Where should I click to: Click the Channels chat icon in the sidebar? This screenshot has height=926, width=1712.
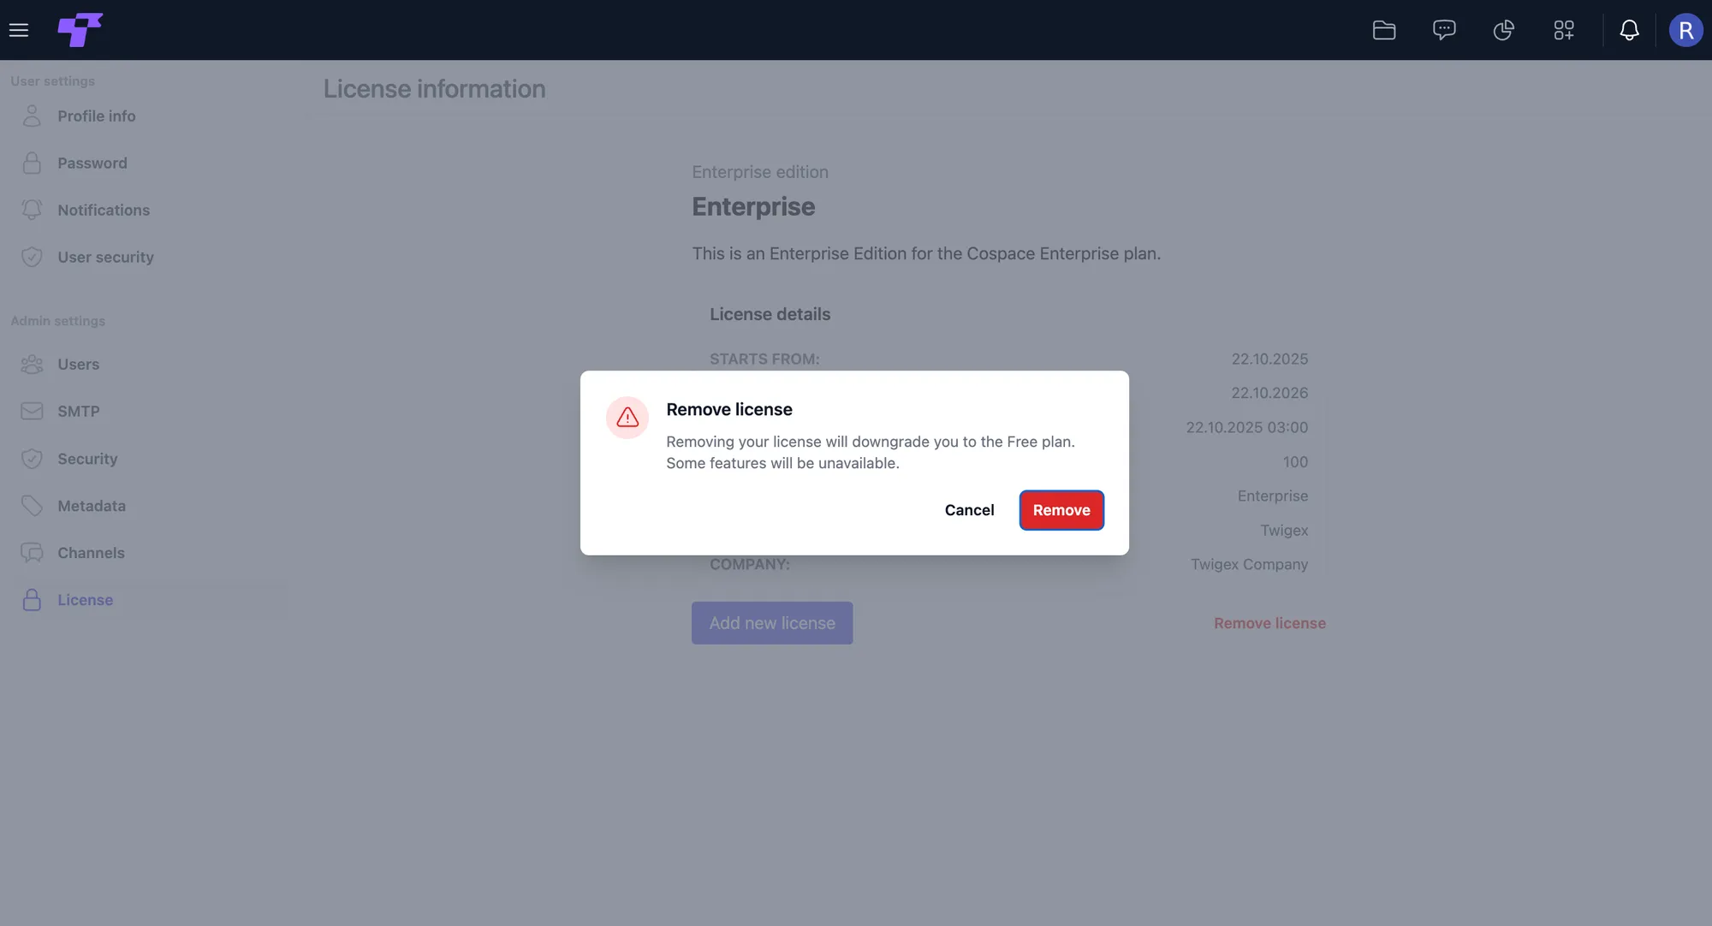point(32,553)
